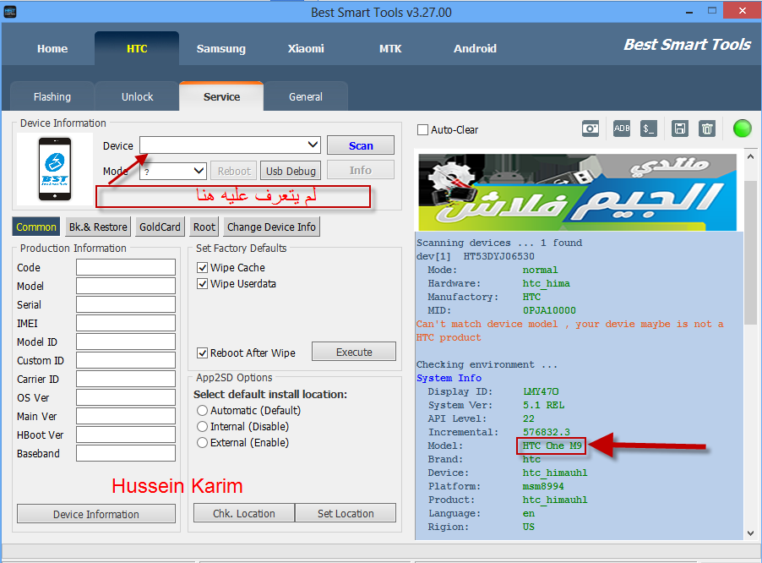
Task: Open the Android tab
Action: [475, 49]
